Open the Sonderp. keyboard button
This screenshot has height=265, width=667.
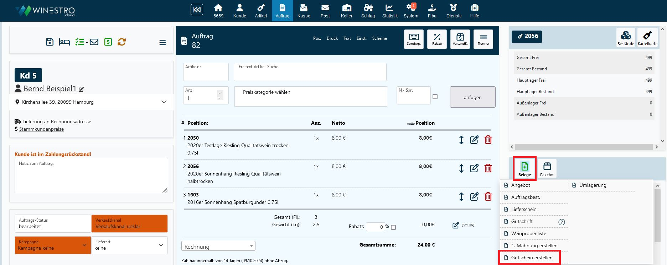click(x=414, y=39)
